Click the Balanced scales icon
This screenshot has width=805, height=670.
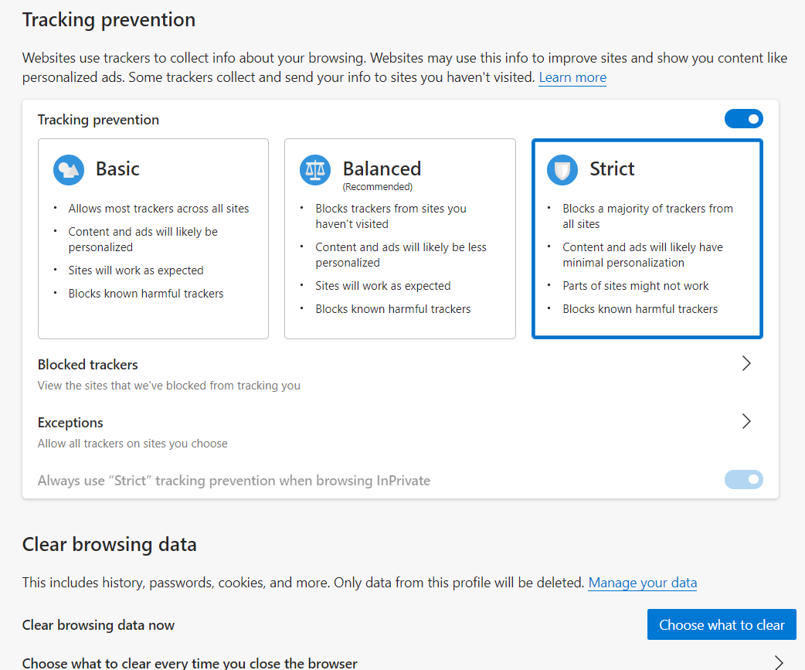(315, 170)
